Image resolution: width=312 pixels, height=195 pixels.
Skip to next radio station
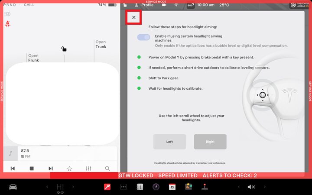tap(51, 169)
